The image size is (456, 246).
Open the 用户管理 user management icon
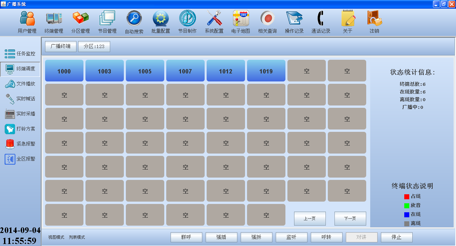pos(27,19)
